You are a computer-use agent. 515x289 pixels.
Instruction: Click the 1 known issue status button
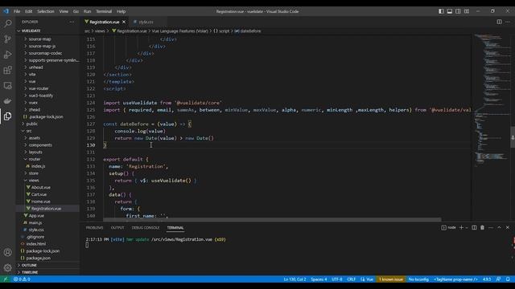(391, 279)
